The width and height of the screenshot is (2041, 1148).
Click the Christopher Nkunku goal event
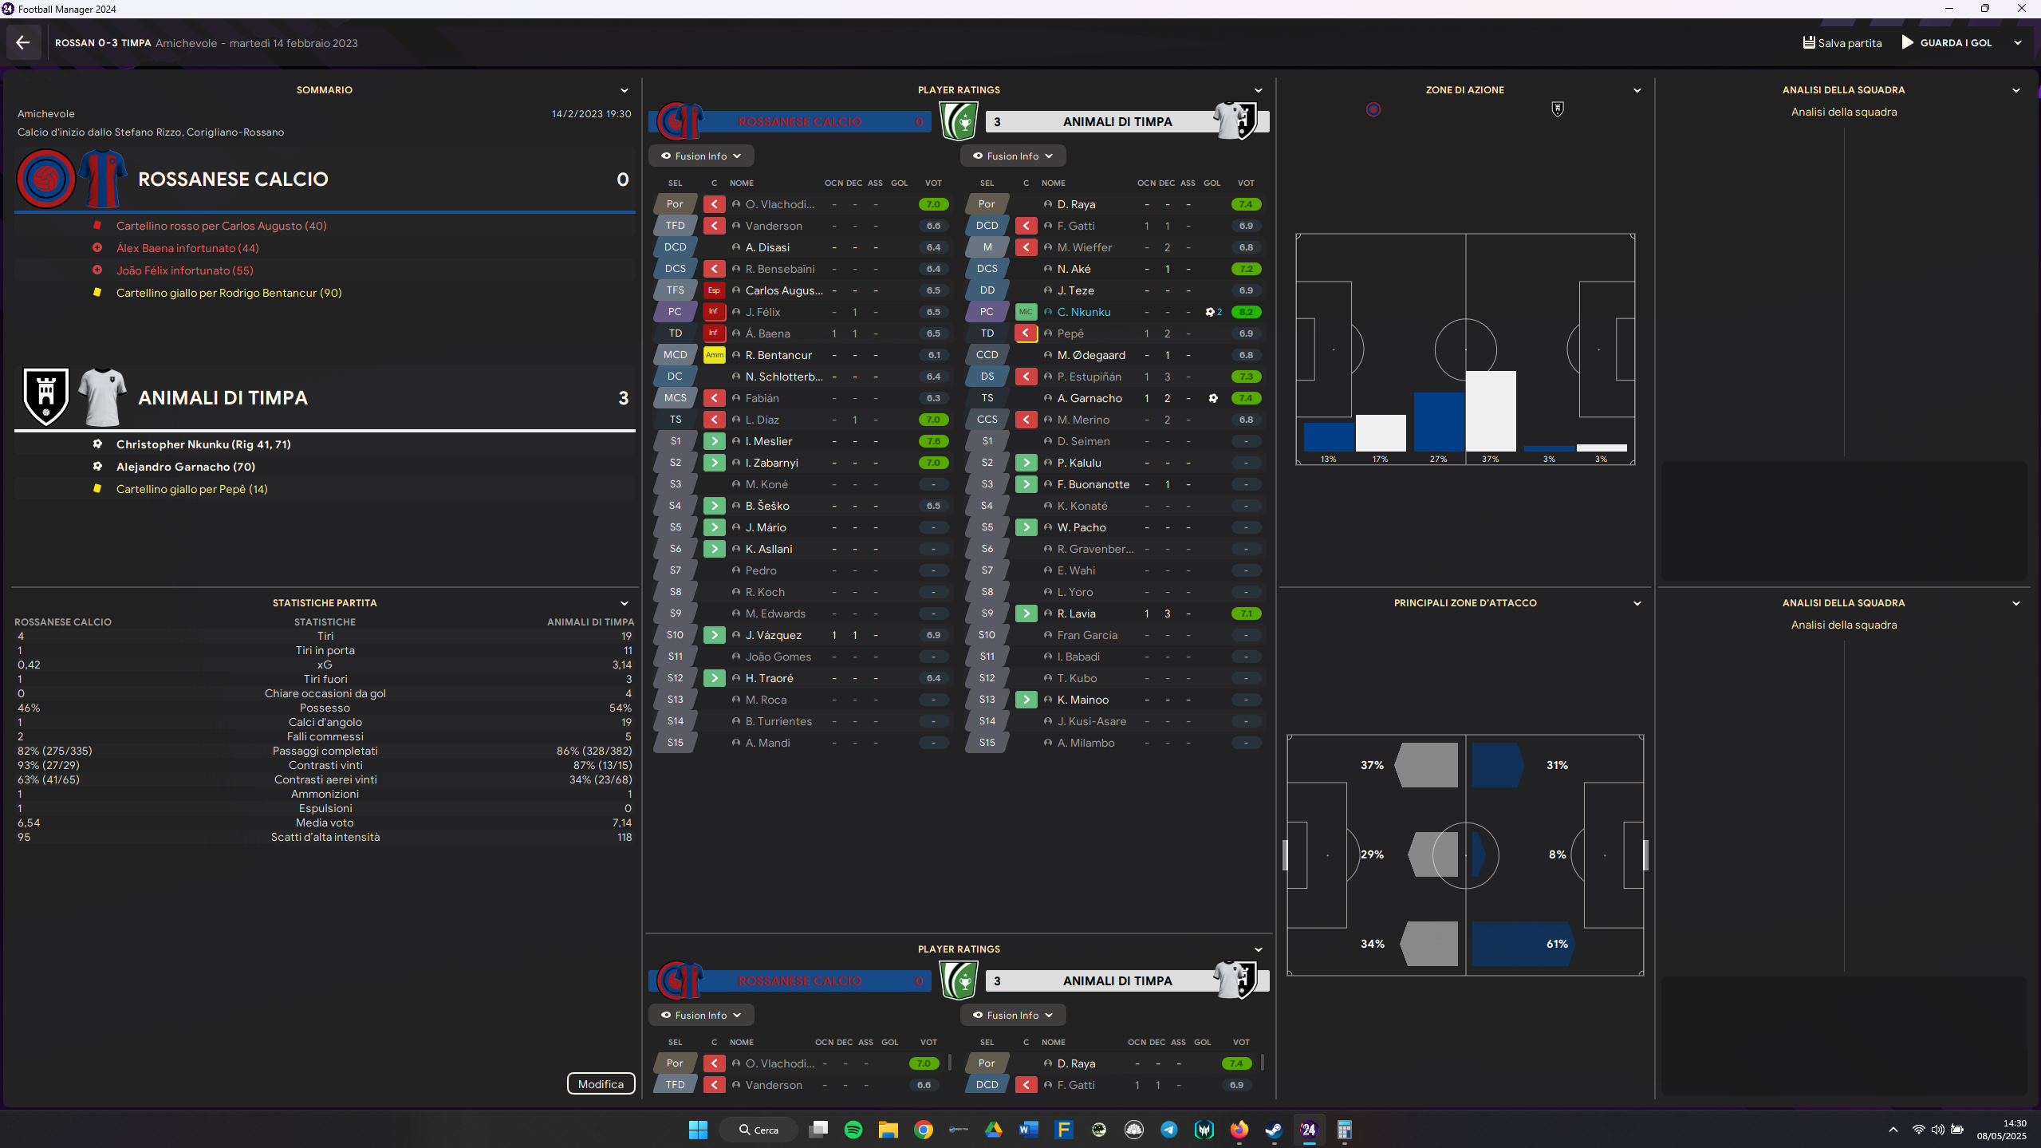pyautogui.click(x=203, y=444)
